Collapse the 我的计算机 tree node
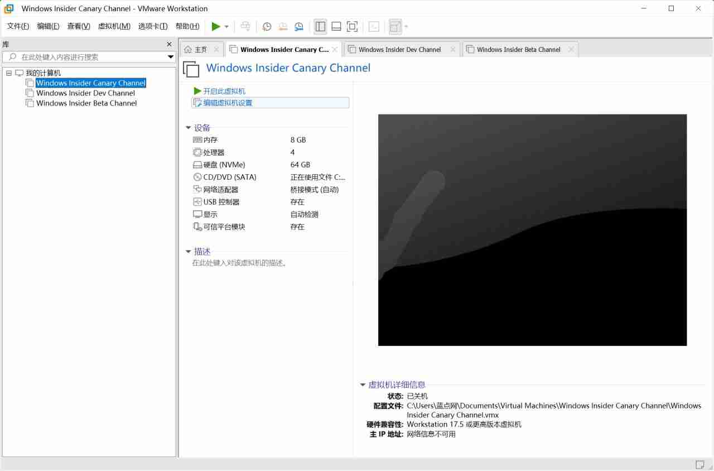The width and height of the screenshot is (714, 471). tap(8, 73)
